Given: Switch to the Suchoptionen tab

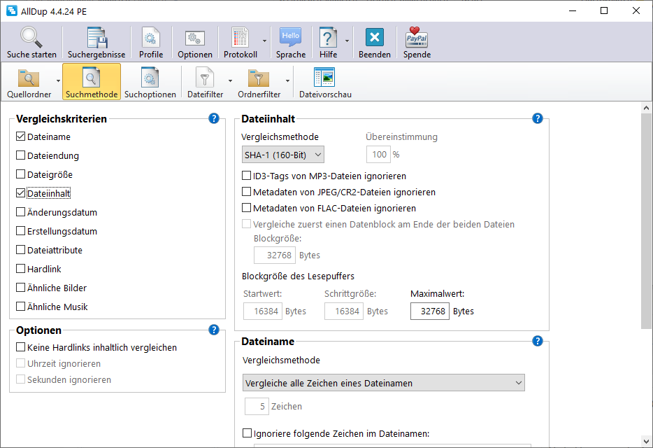Looking at the screenshot, I should (x=150, y=82).
